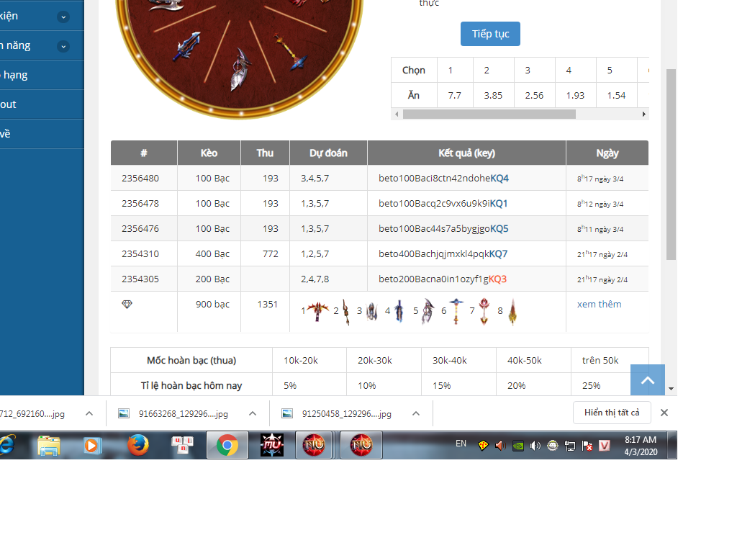Screen dimensions: 737x553
Task: Expand options for 91250458 jpg download
Action: [416, 413]
